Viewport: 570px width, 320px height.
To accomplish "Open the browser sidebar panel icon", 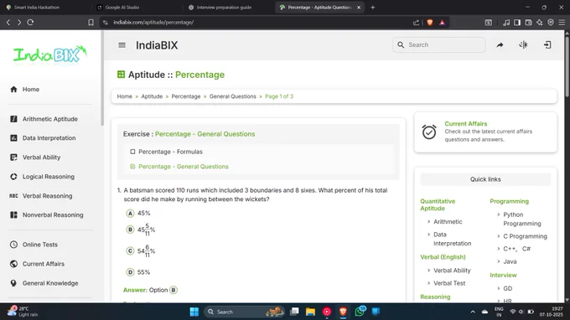I will (x=517, y=23).
